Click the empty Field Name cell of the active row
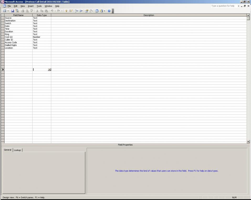The image size is (251, 200). coord(18,69)
